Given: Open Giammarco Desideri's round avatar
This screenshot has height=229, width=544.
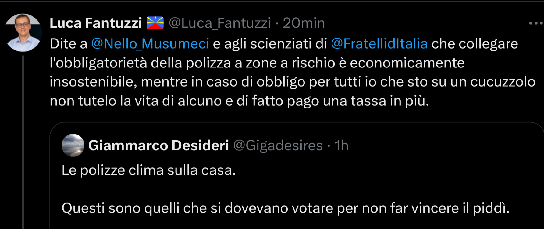Looking at the screenshot, I should [x=73, y=145].
